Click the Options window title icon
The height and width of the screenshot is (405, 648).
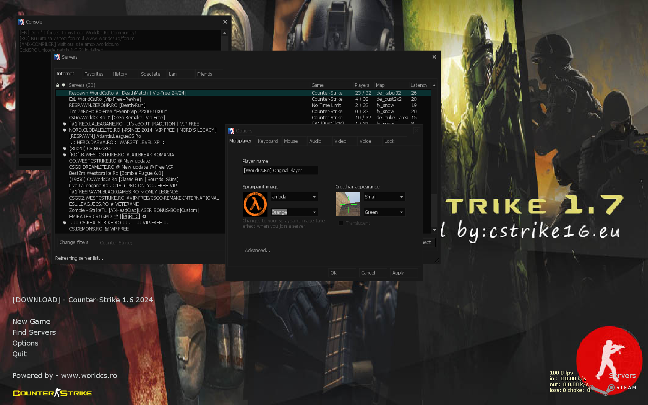(x=231, y=131)
